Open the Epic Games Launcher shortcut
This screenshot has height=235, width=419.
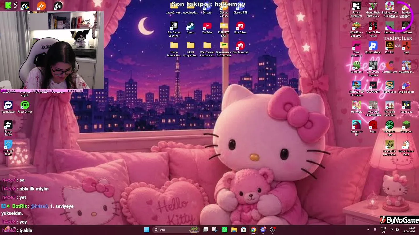(x=174, y=29)
